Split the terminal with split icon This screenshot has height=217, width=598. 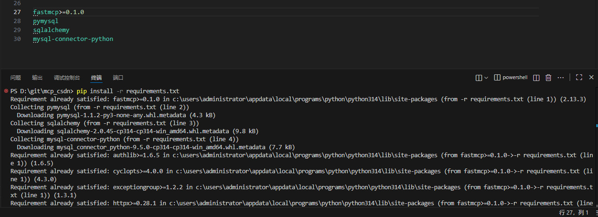coord(536,78)
